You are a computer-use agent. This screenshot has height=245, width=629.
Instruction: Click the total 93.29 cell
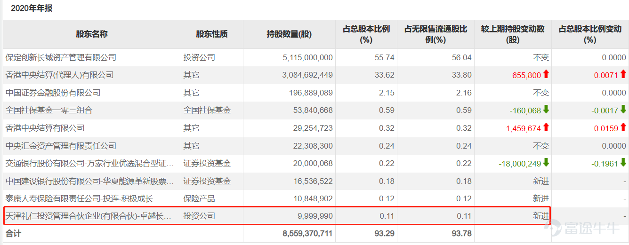pyautogui.click(x=386, y=233)
